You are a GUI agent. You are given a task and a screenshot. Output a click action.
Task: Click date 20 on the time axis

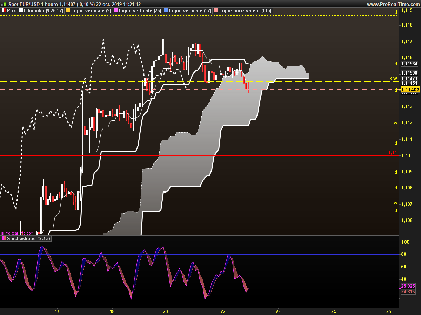coord(166,311)
